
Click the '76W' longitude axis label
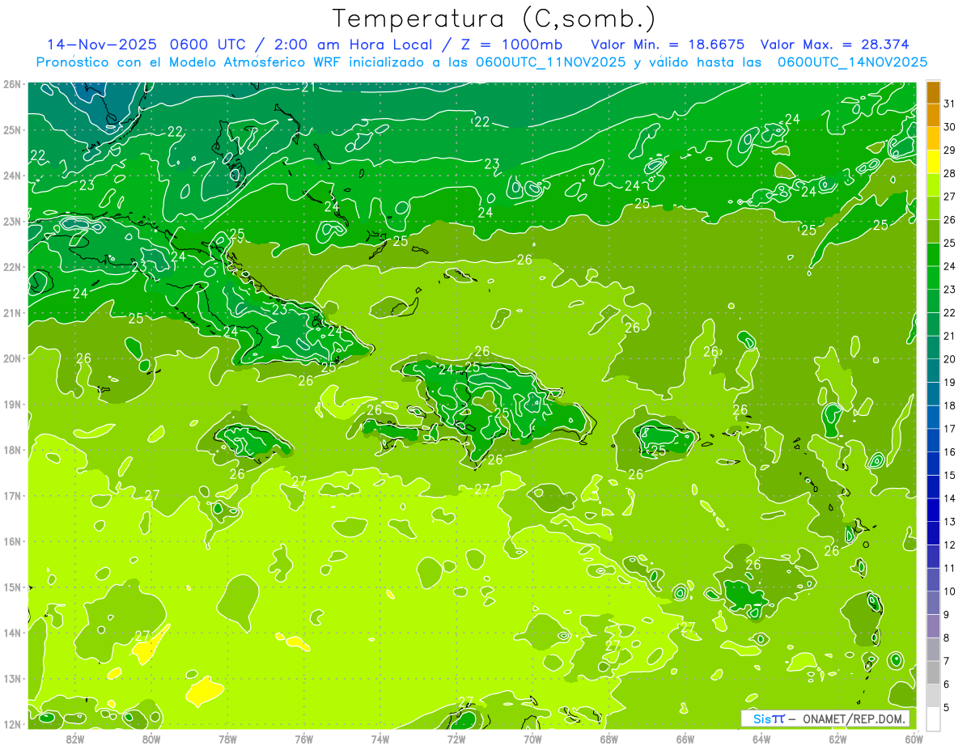pos(303,739)
